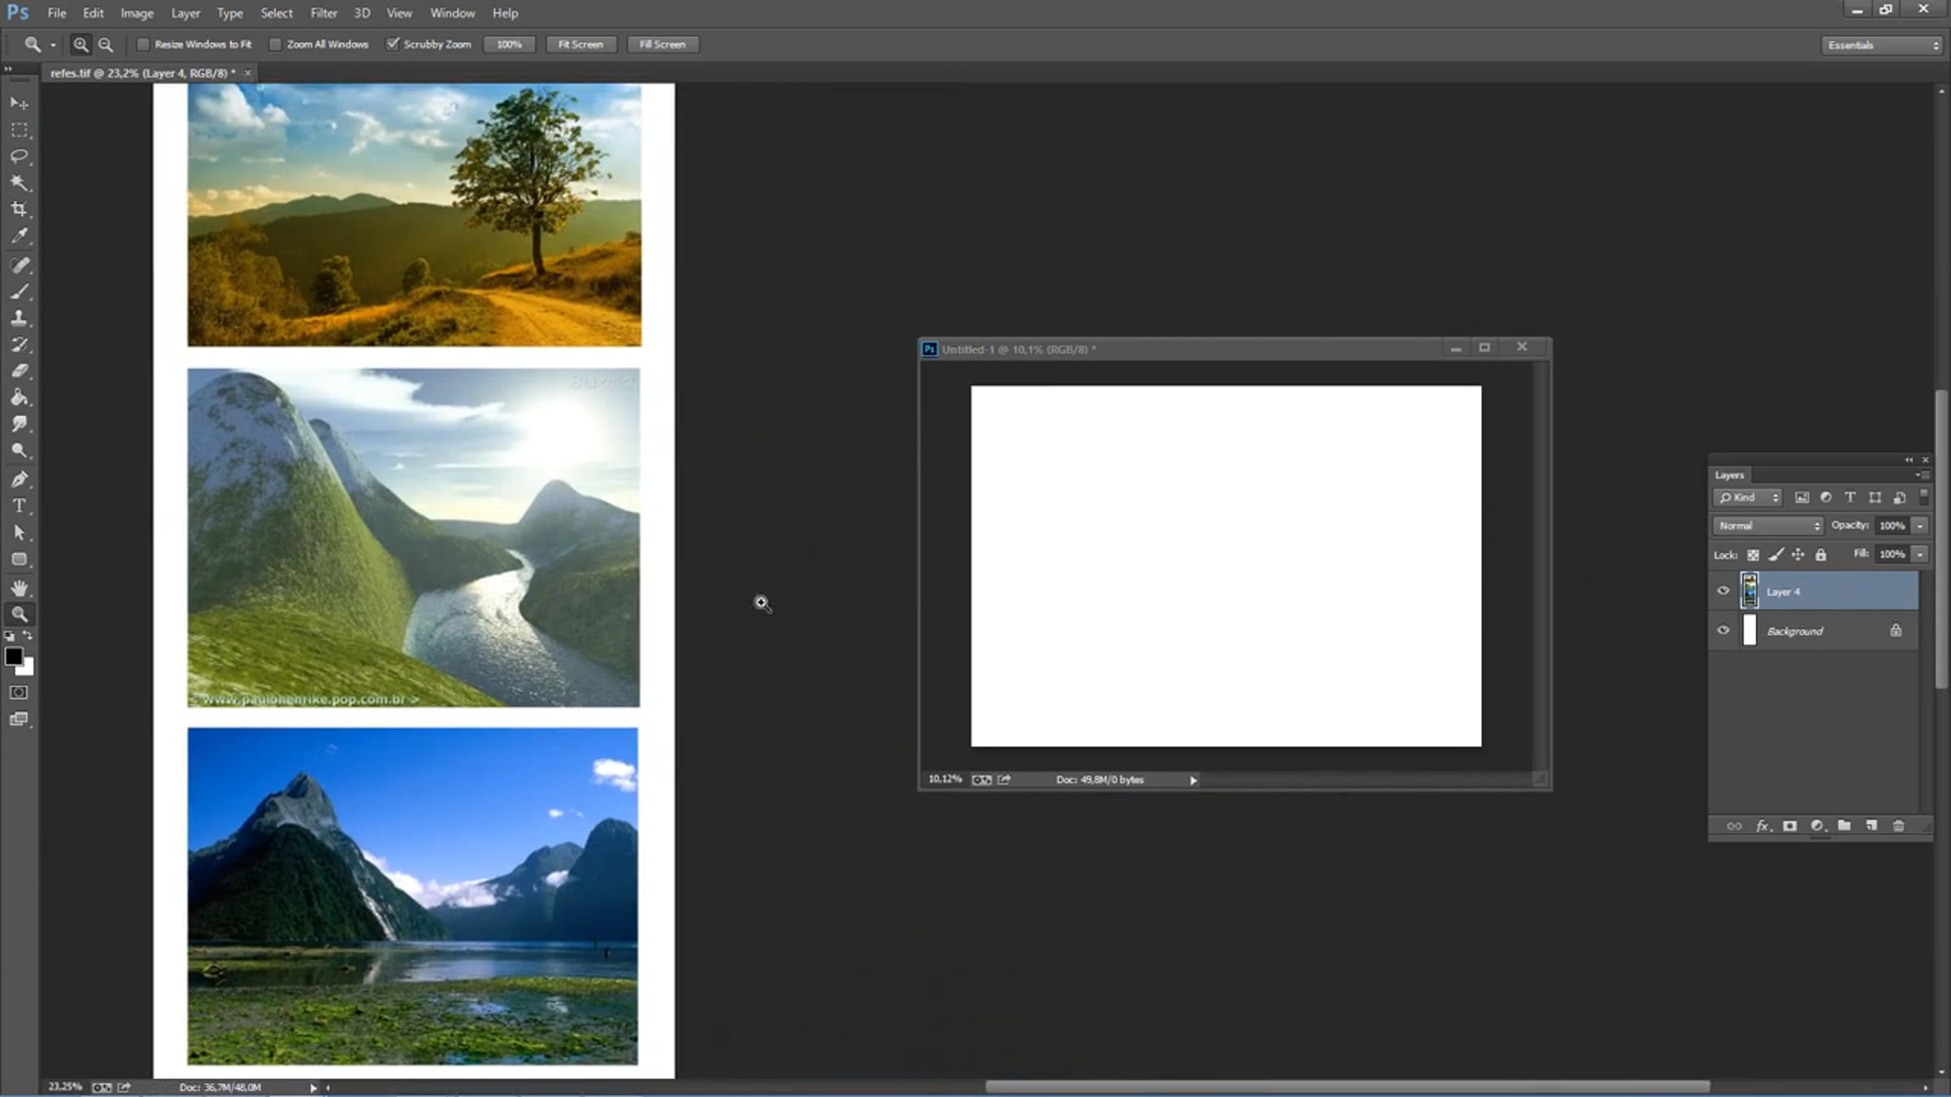1951x1097 pixels.
Task: Open the Essentials workspace dropdown
Action: coord(1882,46)
